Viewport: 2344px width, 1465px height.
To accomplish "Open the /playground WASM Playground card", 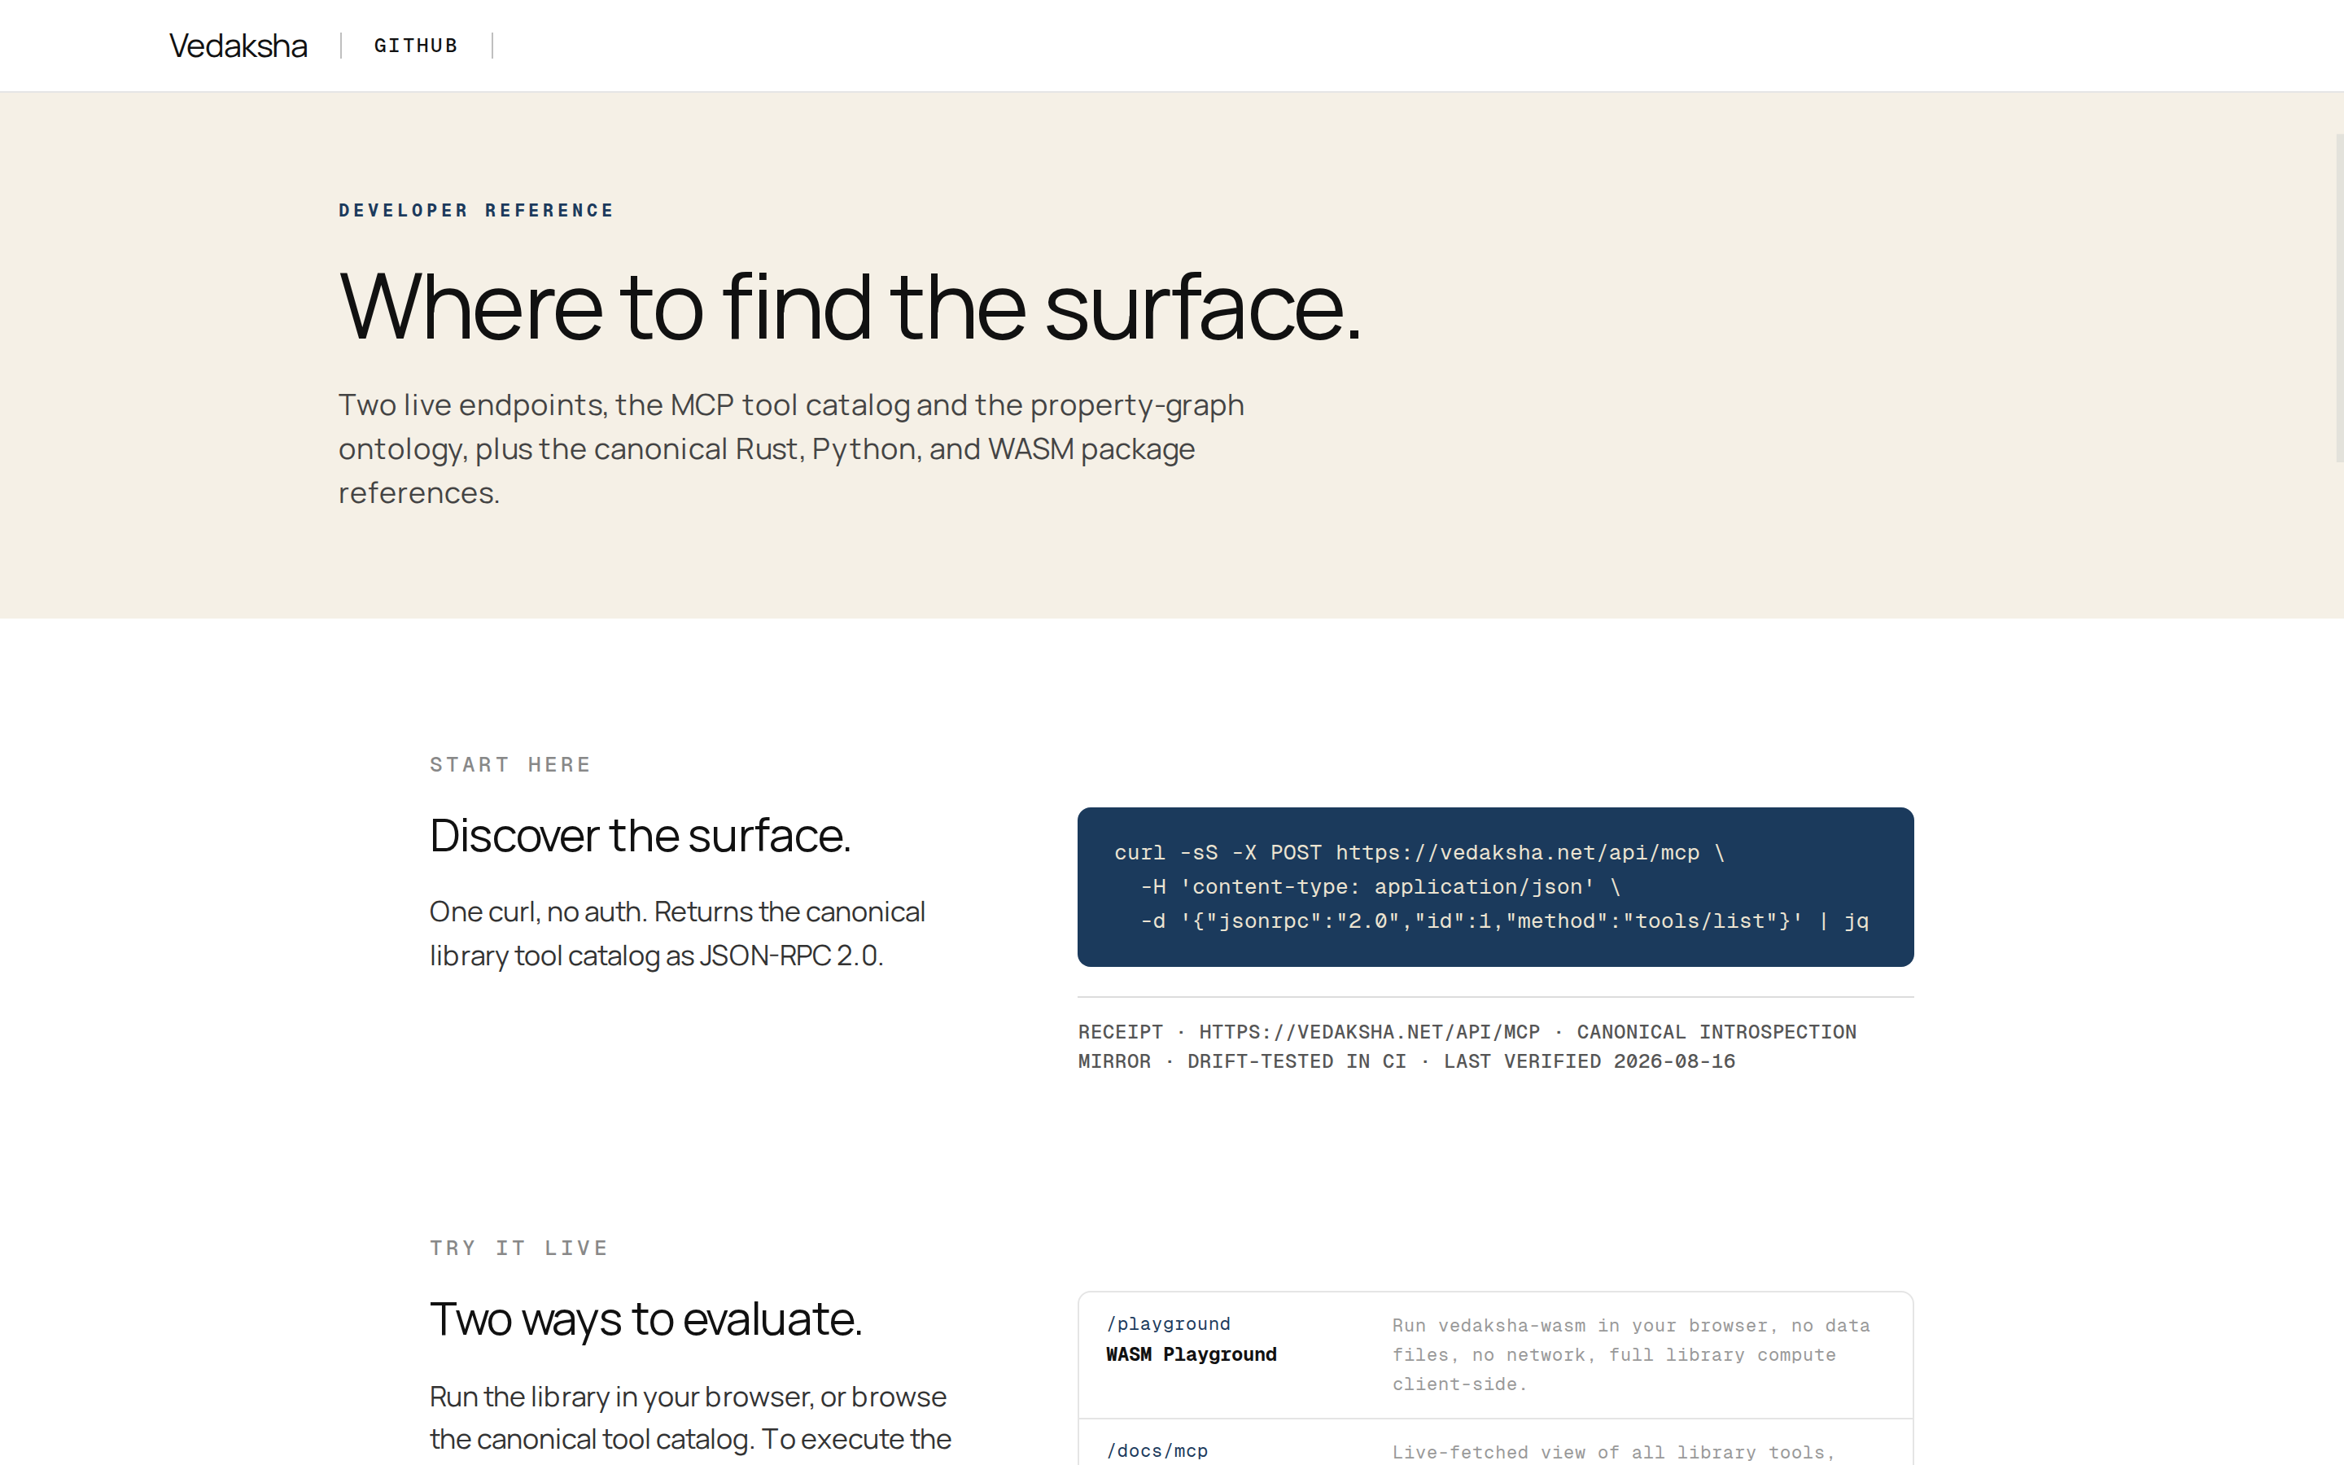I will tap(1494, 1354).
